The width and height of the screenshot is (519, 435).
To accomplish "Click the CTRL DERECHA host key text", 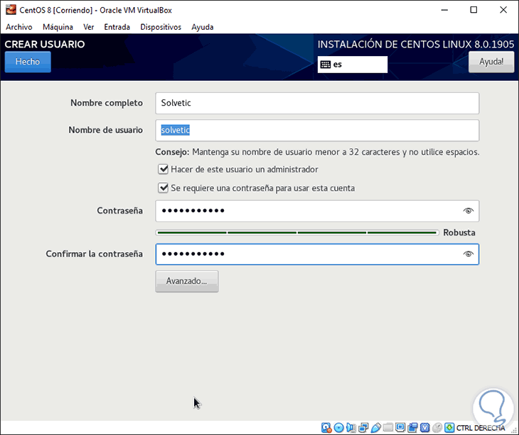I will (x=481, y=428).
